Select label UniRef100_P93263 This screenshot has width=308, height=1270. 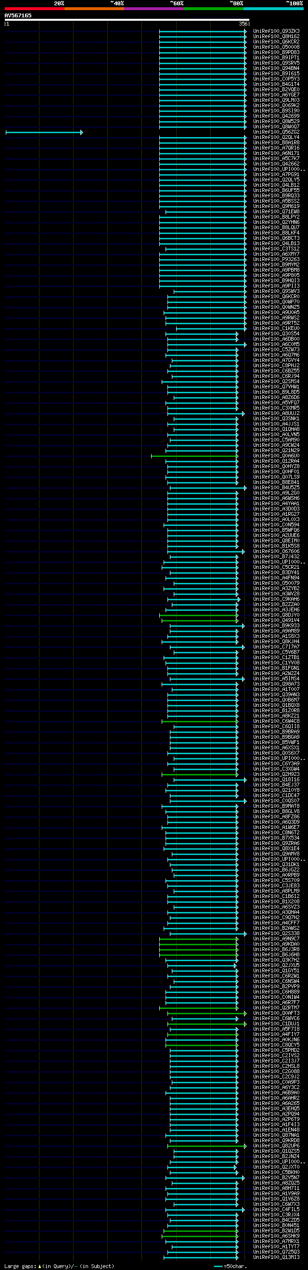276,259
